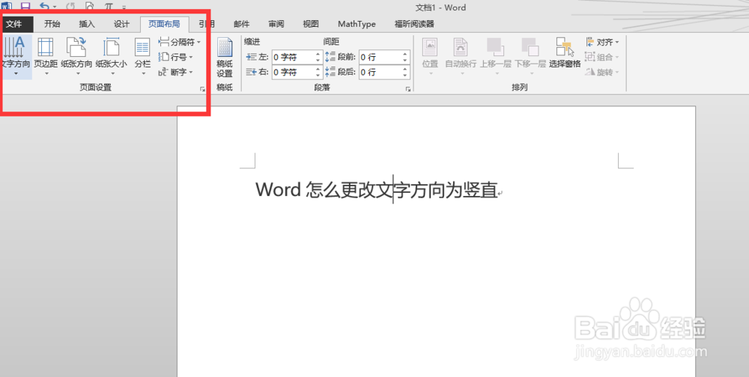Click the Save icon in quick access toolbar
The height and width of the screenshot is (377, 749).
coord(25,6)
